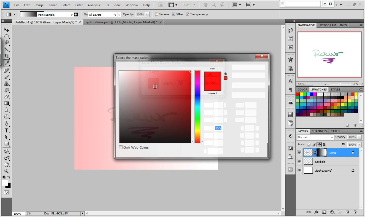This screenshot has height=217, width=365.
Task: Click the new red color preview swatch
Action: point(212,77)
